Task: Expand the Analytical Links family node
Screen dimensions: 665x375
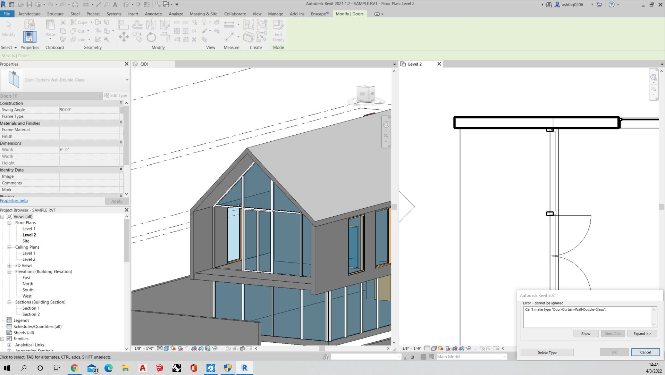Action: click(x=9, y=345)
